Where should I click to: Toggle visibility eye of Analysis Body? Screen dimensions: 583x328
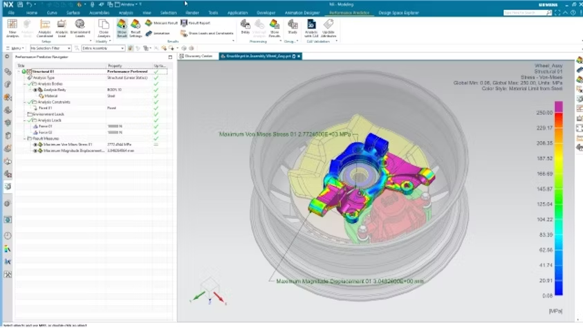(x=36, y=90)
